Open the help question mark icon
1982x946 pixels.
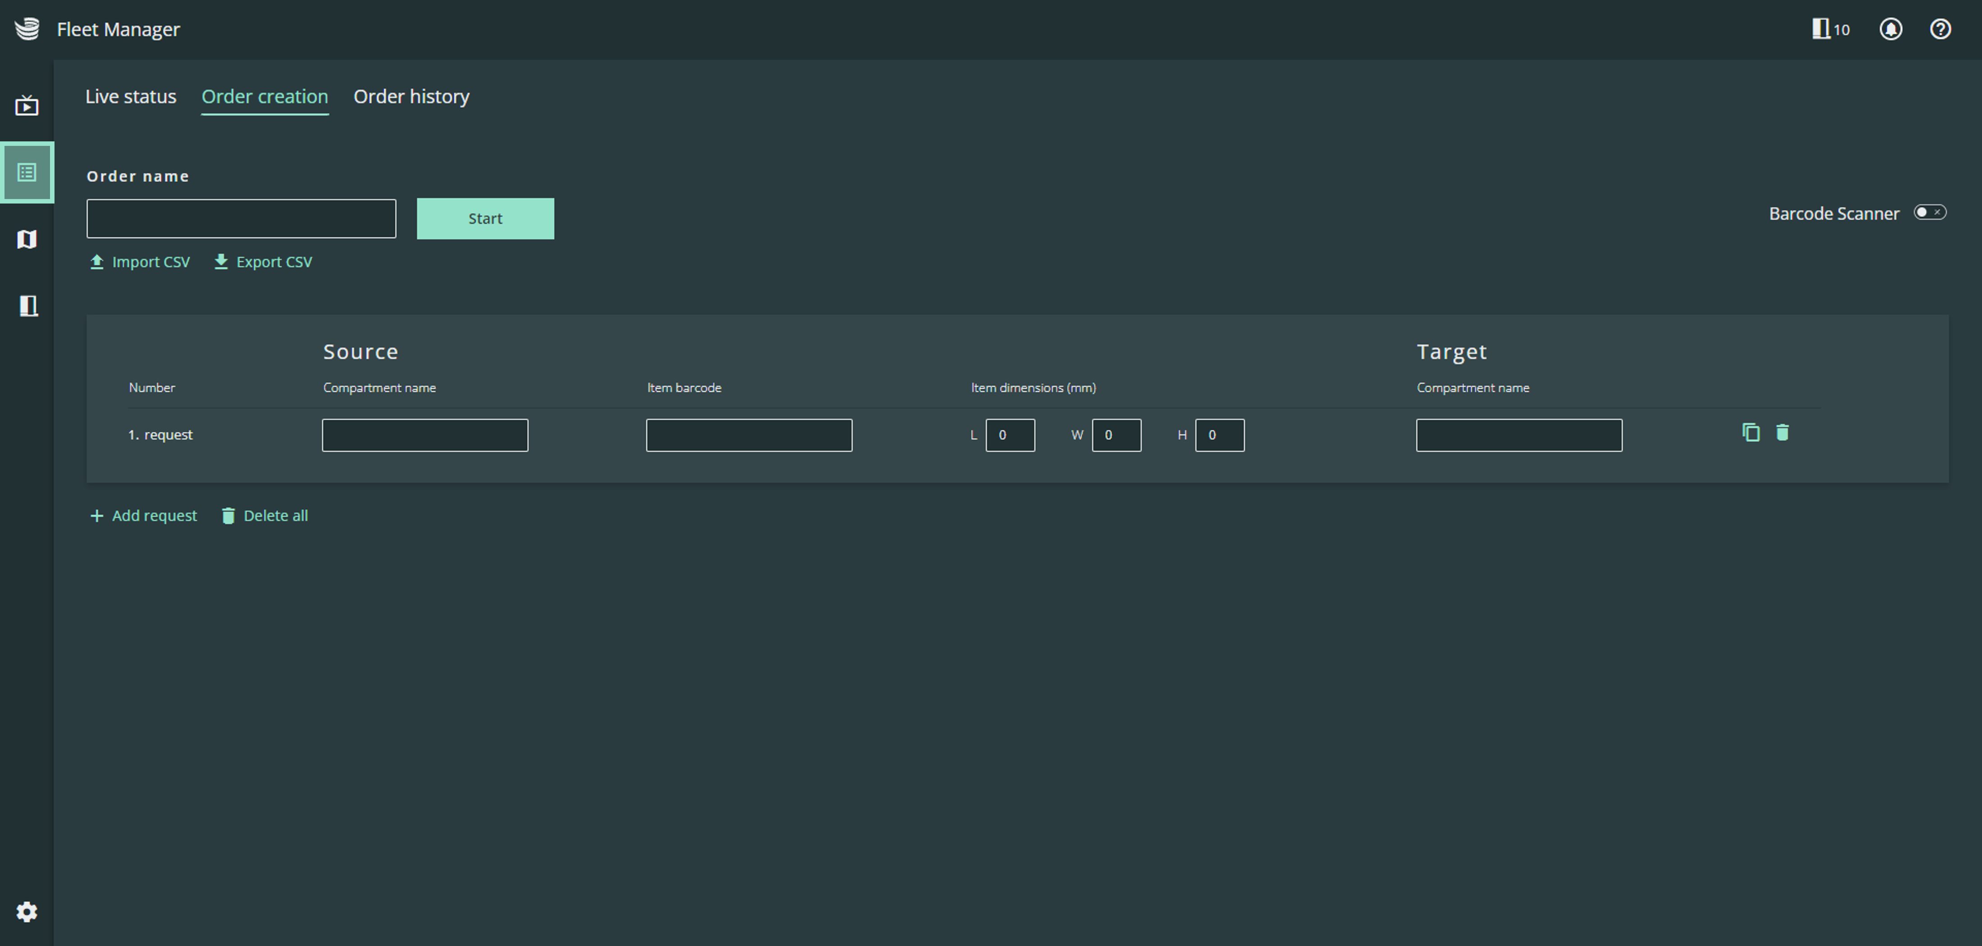click(x=1941, y=29)
